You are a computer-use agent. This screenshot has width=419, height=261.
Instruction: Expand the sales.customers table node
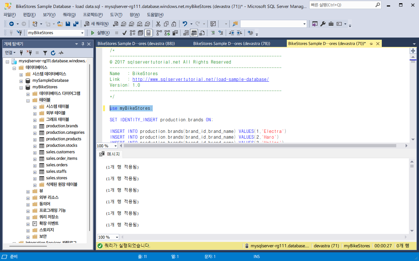pyautogui.click(x=35, y=153)
